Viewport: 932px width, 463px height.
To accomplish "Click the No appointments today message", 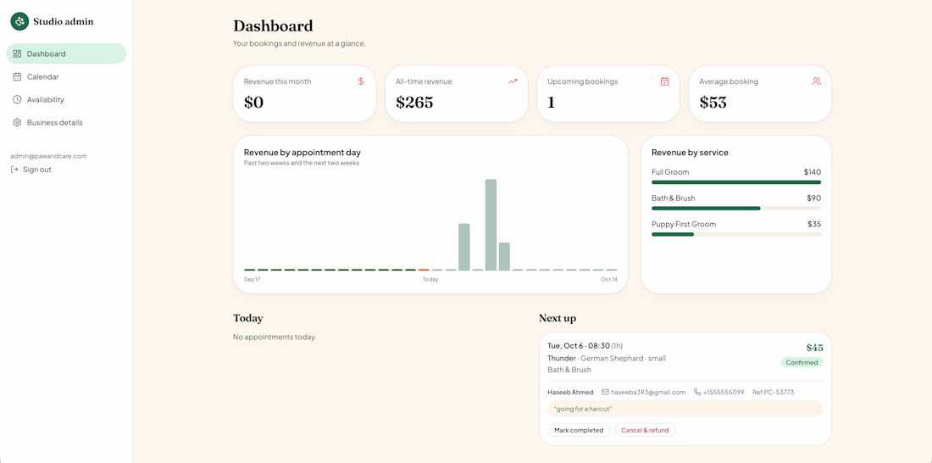I will tap(275, 337).
